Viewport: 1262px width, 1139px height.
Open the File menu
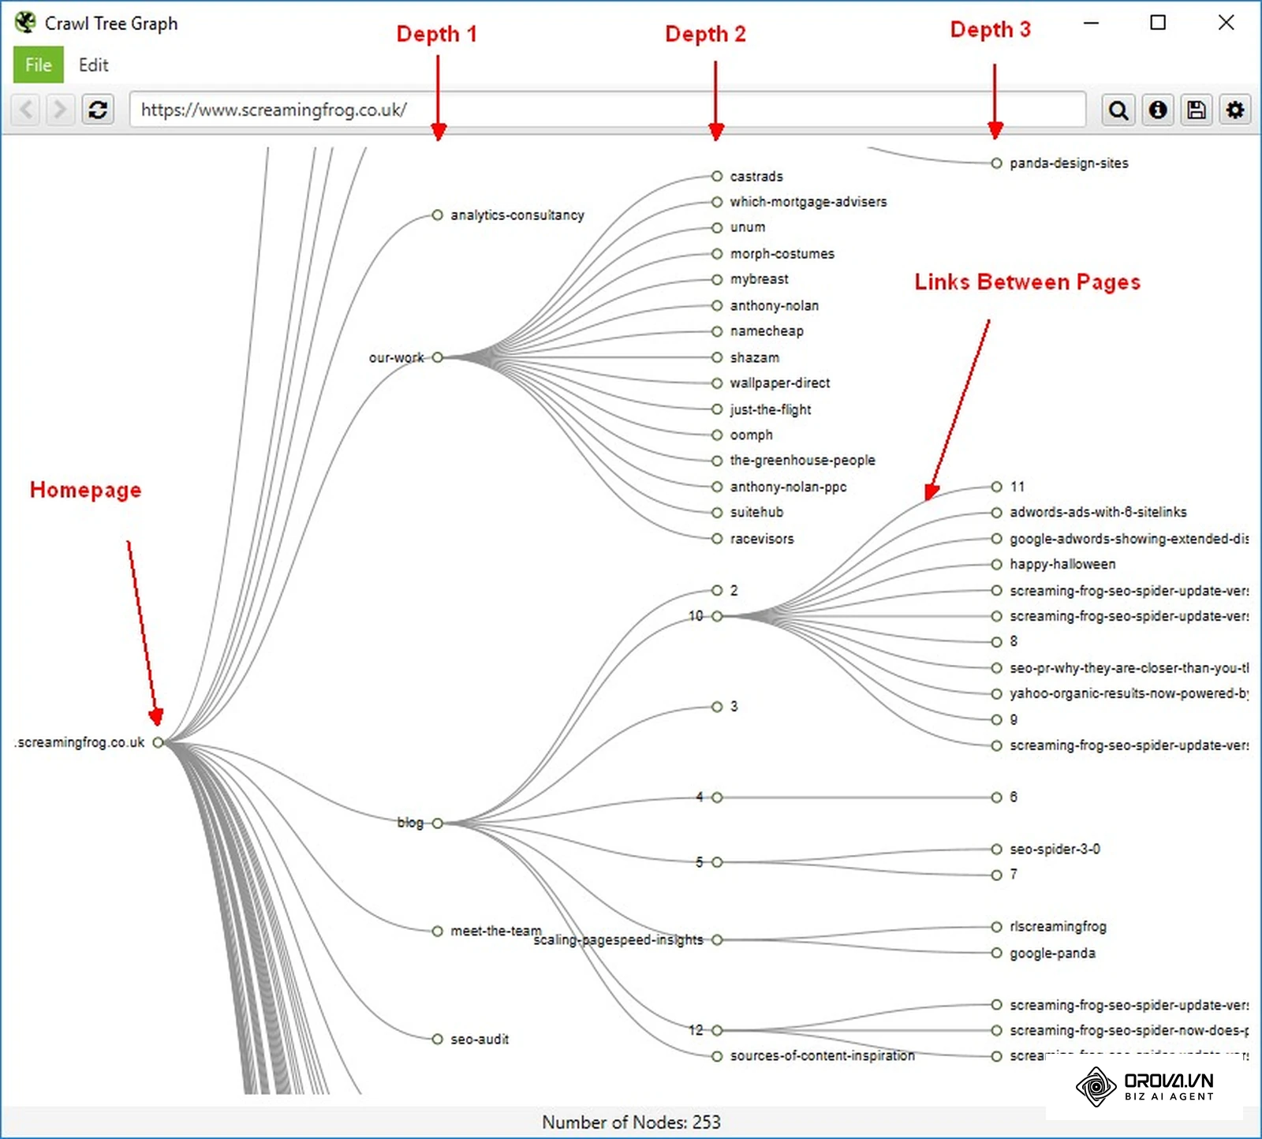click(x=38, y=65)
